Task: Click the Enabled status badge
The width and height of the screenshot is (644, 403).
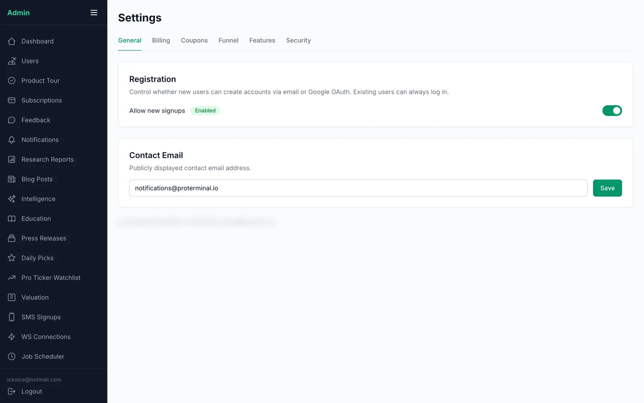Action: tap(205, 110)
